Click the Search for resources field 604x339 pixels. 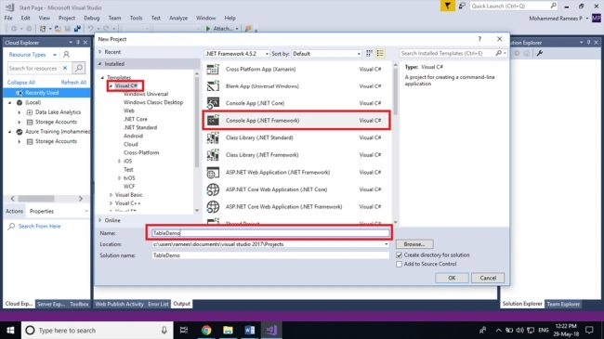(33, 68)
